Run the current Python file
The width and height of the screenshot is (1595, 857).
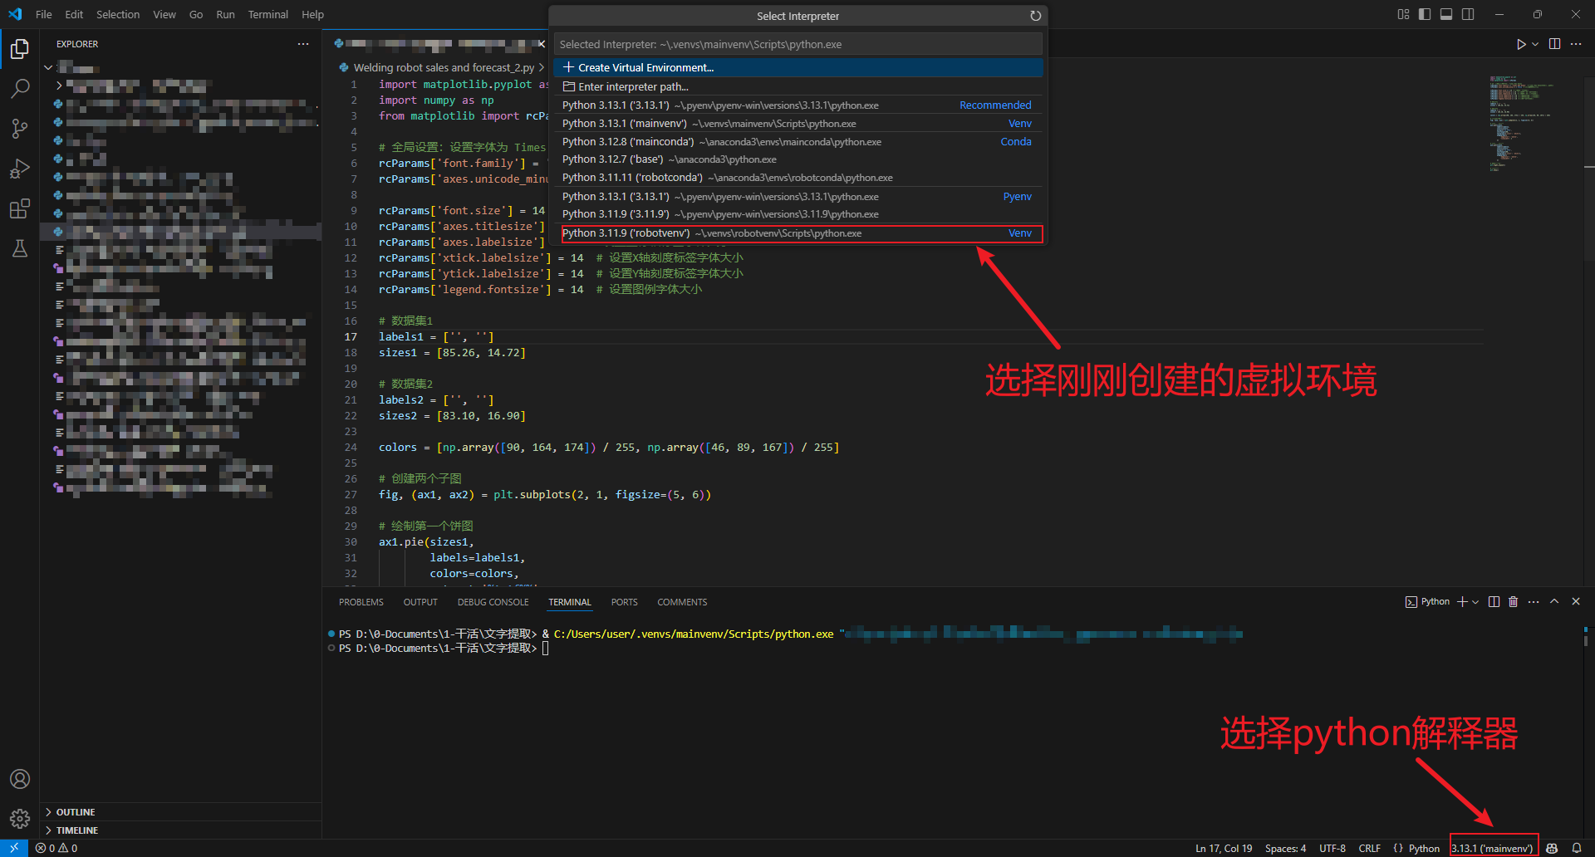pyautogui.click(x=1520, y=44)
